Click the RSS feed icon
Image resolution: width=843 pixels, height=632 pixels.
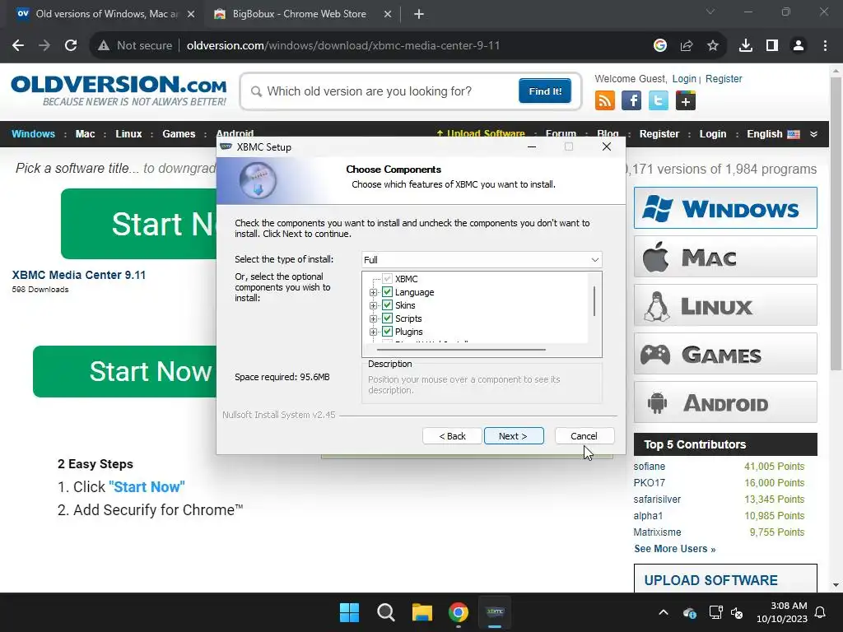(605, 100)
